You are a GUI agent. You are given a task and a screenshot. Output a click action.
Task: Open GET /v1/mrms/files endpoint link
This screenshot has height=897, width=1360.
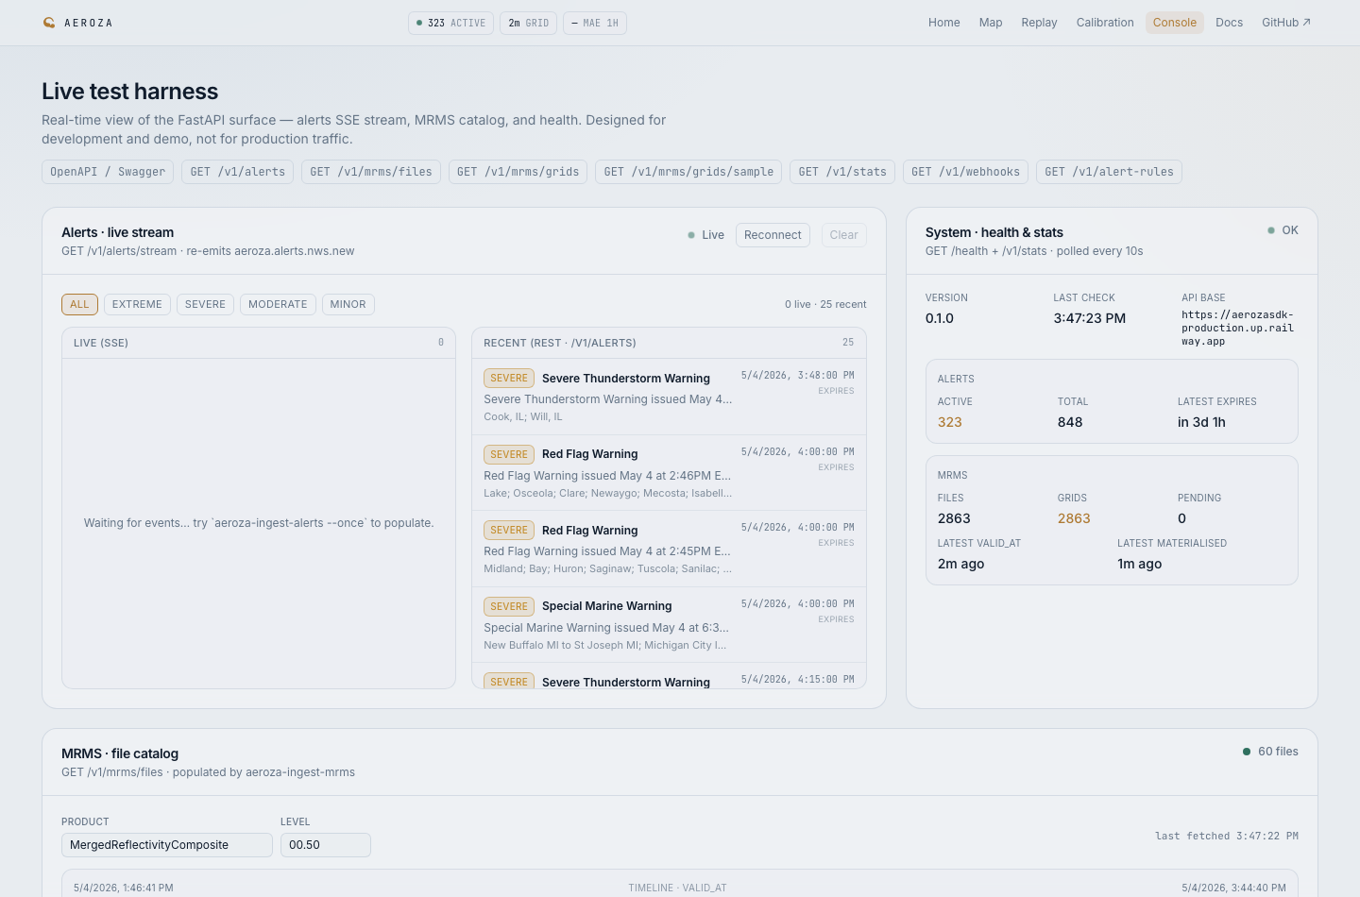371,172
